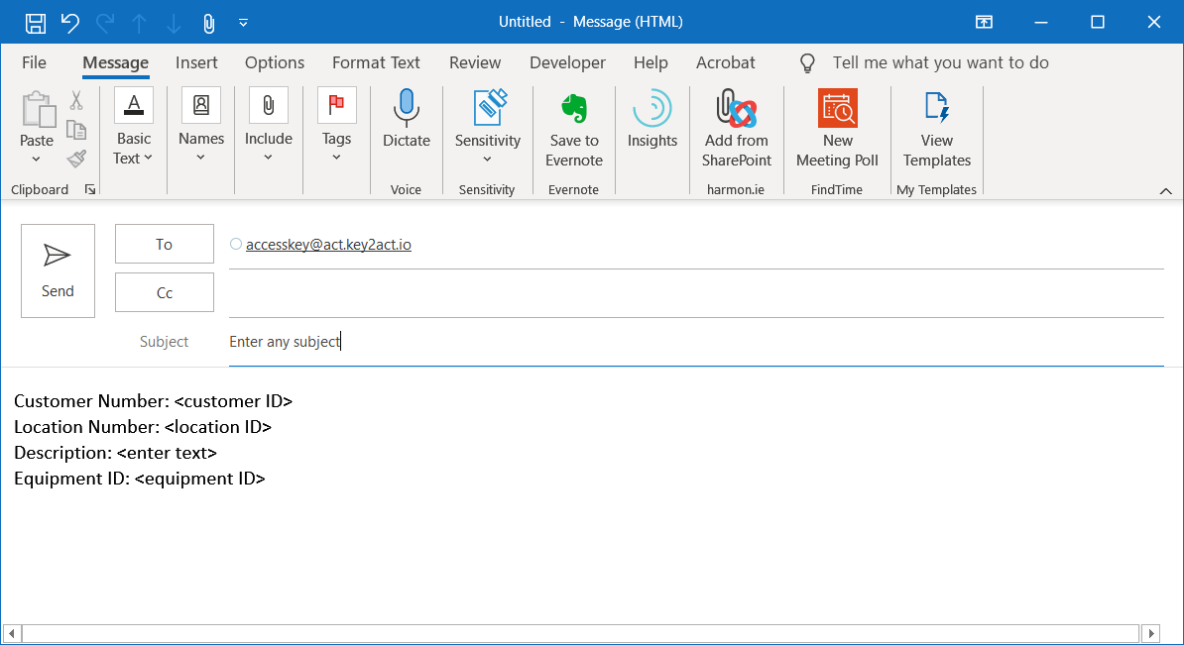The width and height of the screenshot is (1184, 645).
Task: Open the Format Text tab
Action: point(376,62)
